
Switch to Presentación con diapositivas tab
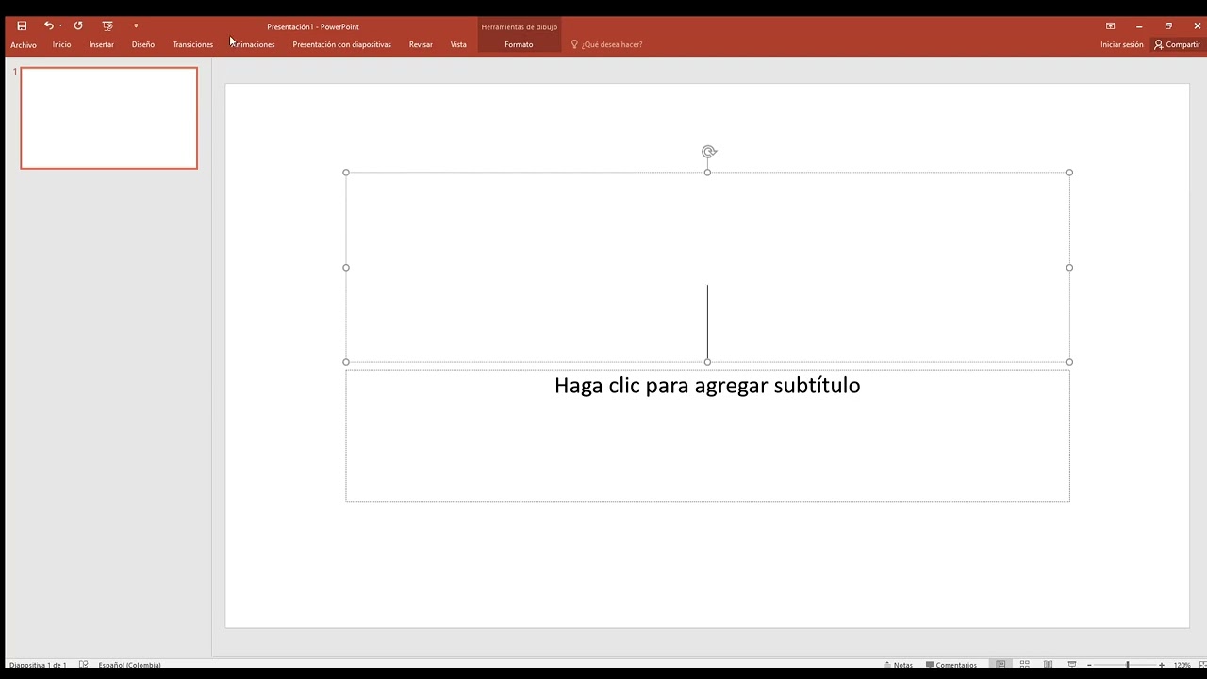341,45
